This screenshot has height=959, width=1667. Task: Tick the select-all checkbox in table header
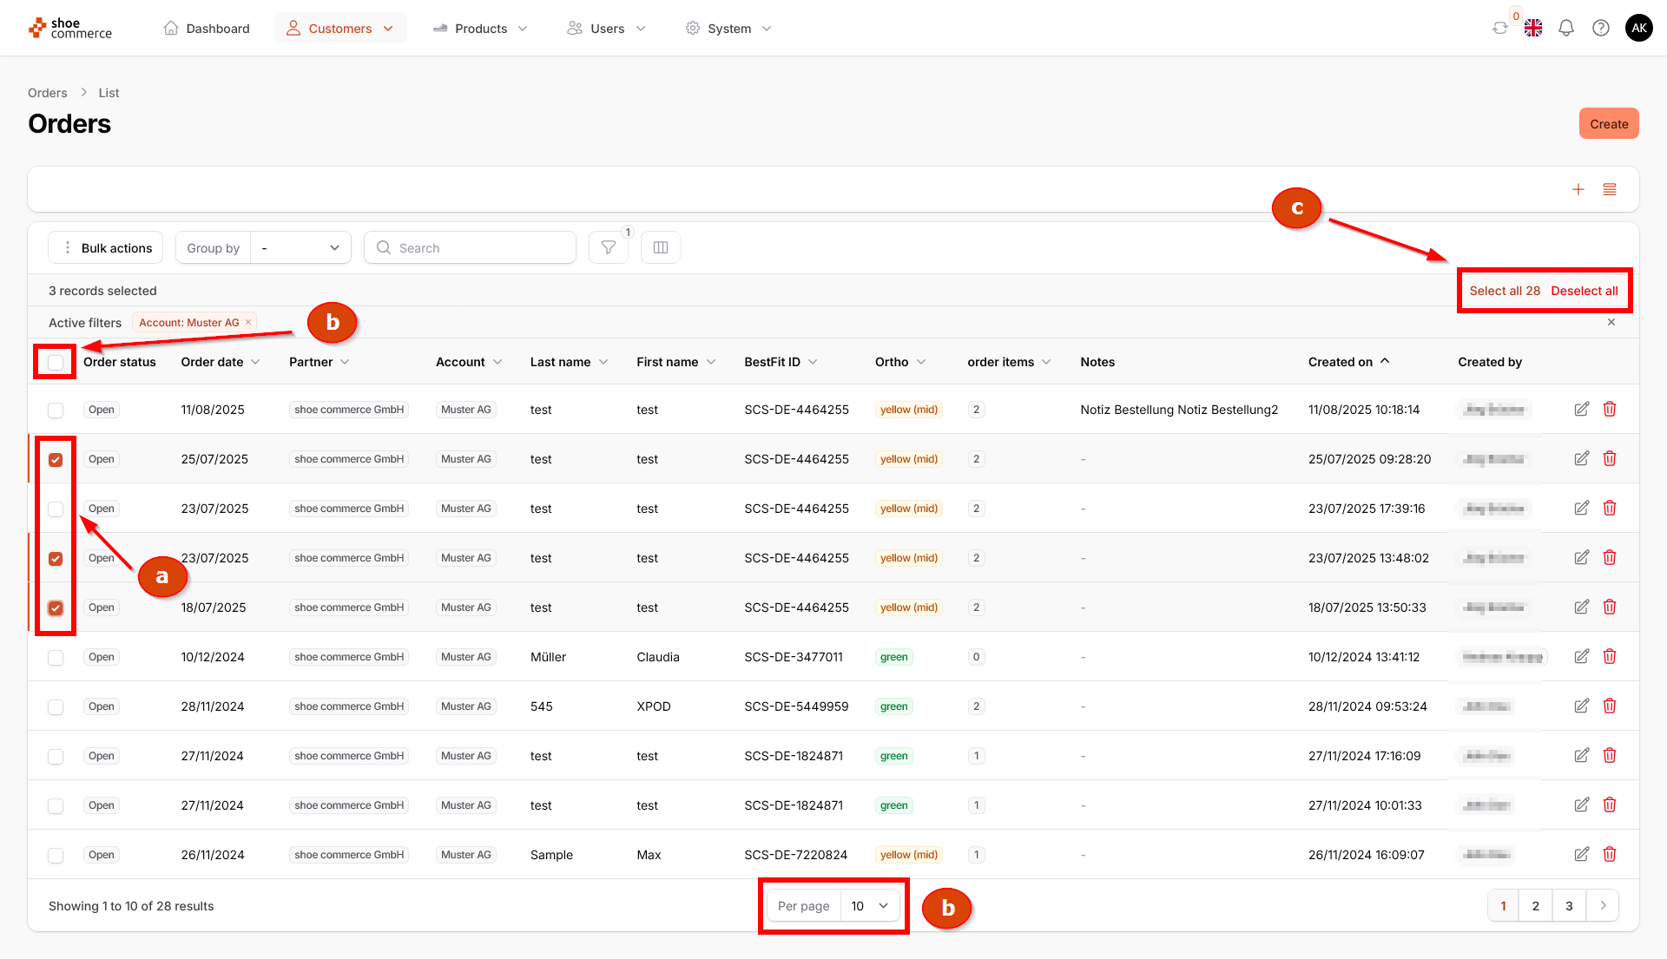coord(56,362)
